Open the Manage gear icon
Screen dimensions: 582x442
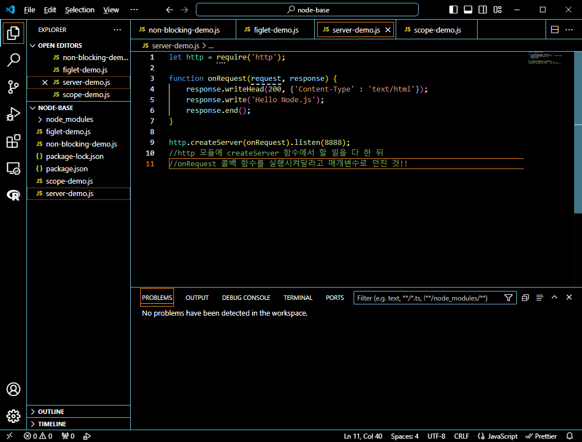click(x=13, y=416)
